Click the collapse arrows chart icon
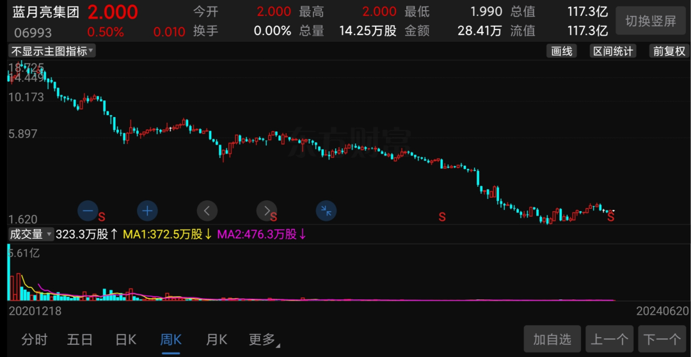This screenshot has height=357, width=691. point(326,211)
